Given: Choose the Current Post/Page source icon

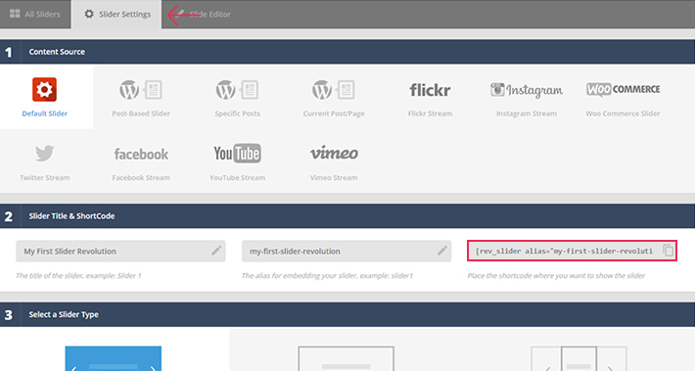Looking at the screenshot, I should [334, 90].
